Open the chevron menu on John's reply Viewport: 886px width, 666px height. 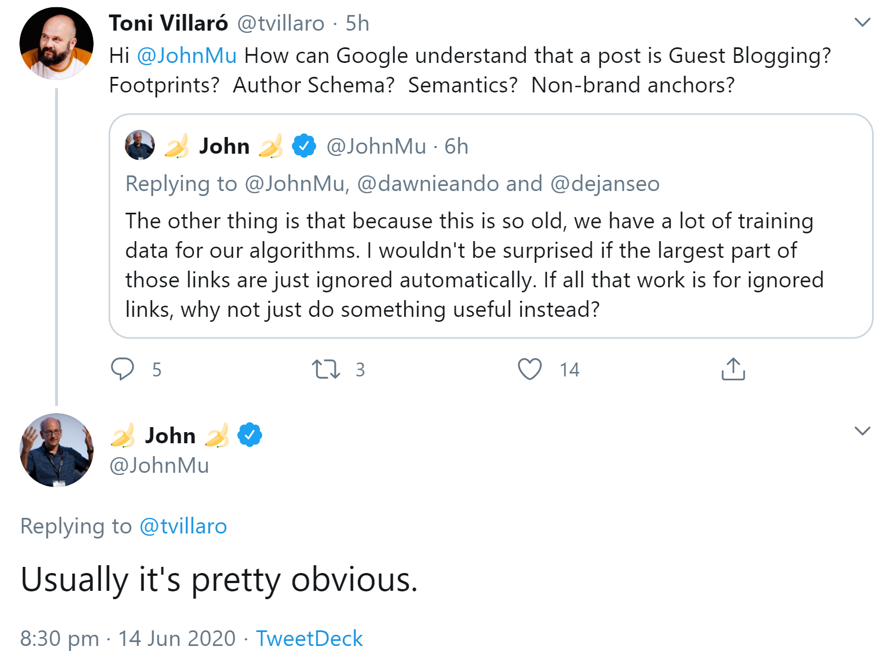pyautogui.click(x=862, y=431)
